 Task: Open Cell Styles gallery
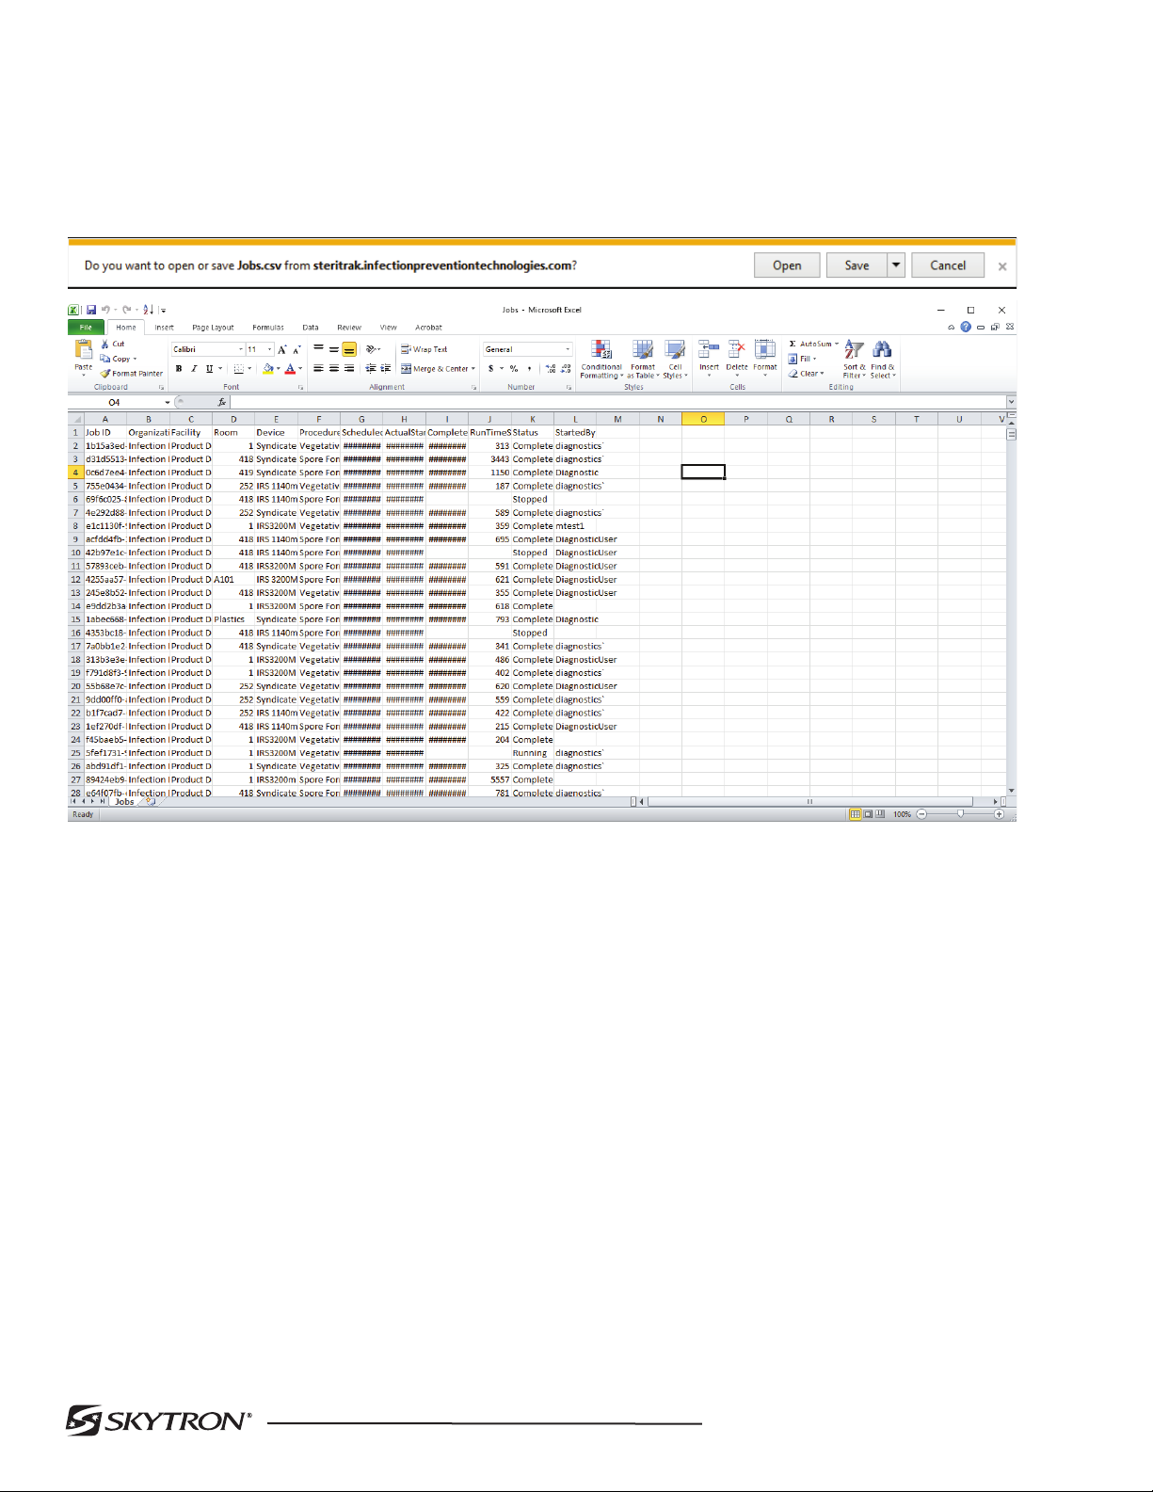(675, 360)
